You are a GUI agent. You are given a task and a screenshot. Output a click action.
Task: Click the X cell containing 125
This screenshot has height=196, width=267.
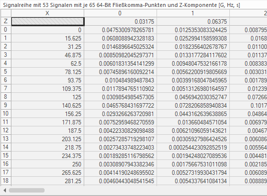(48, 97)
